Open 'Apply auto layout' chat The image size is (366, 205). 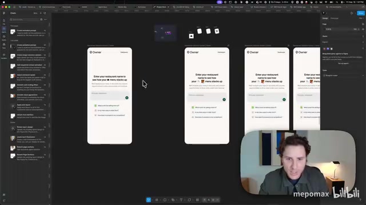(28, 106)
